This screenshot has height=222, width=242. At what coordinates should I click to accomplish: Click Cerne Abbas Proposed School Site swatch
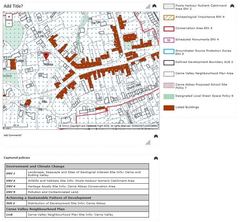click(169, 85)
